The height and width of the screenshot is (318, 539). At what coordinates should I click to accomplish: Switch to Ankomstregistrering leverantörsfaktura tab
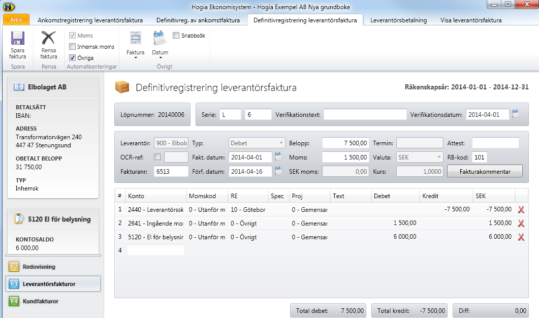point(90,20)
